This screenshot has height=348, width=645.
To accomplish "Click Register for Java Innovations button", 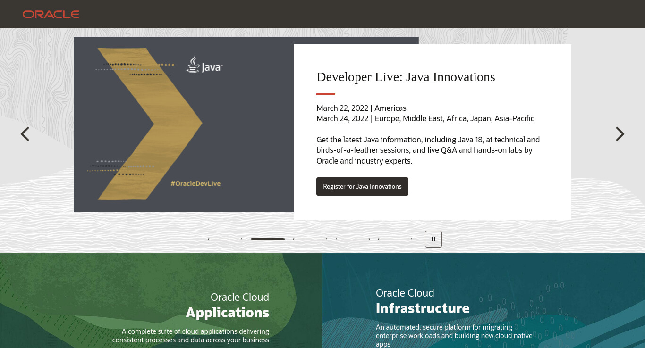I will coord(362,186).
